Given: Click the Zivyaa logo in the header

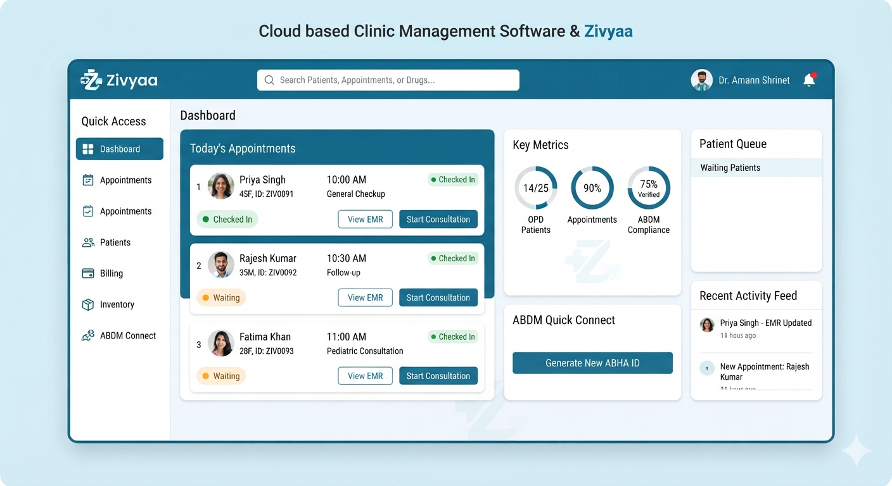Looking at the screenshot, I should click(x=119, y=80).
